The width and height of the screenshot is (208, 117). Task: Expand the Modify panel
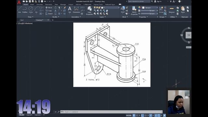point(56,17)
